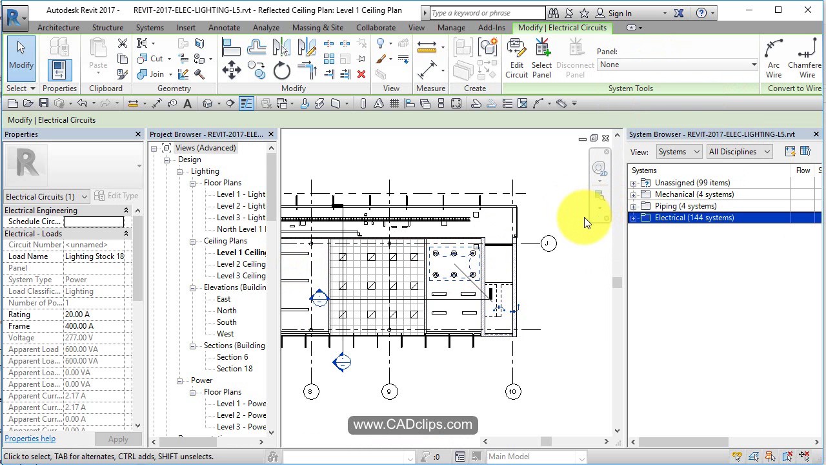Open the Edit Circuit tool
Screen dimensions: 826x465
click(x=516, y=58)
